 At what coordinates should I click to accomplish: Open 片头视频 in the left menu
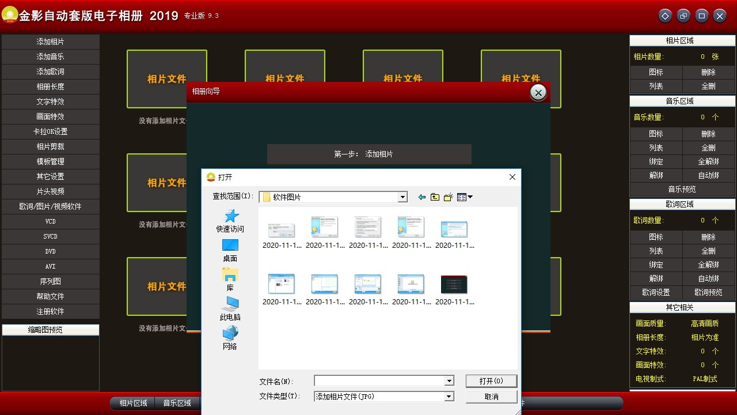tap(51, 191)
